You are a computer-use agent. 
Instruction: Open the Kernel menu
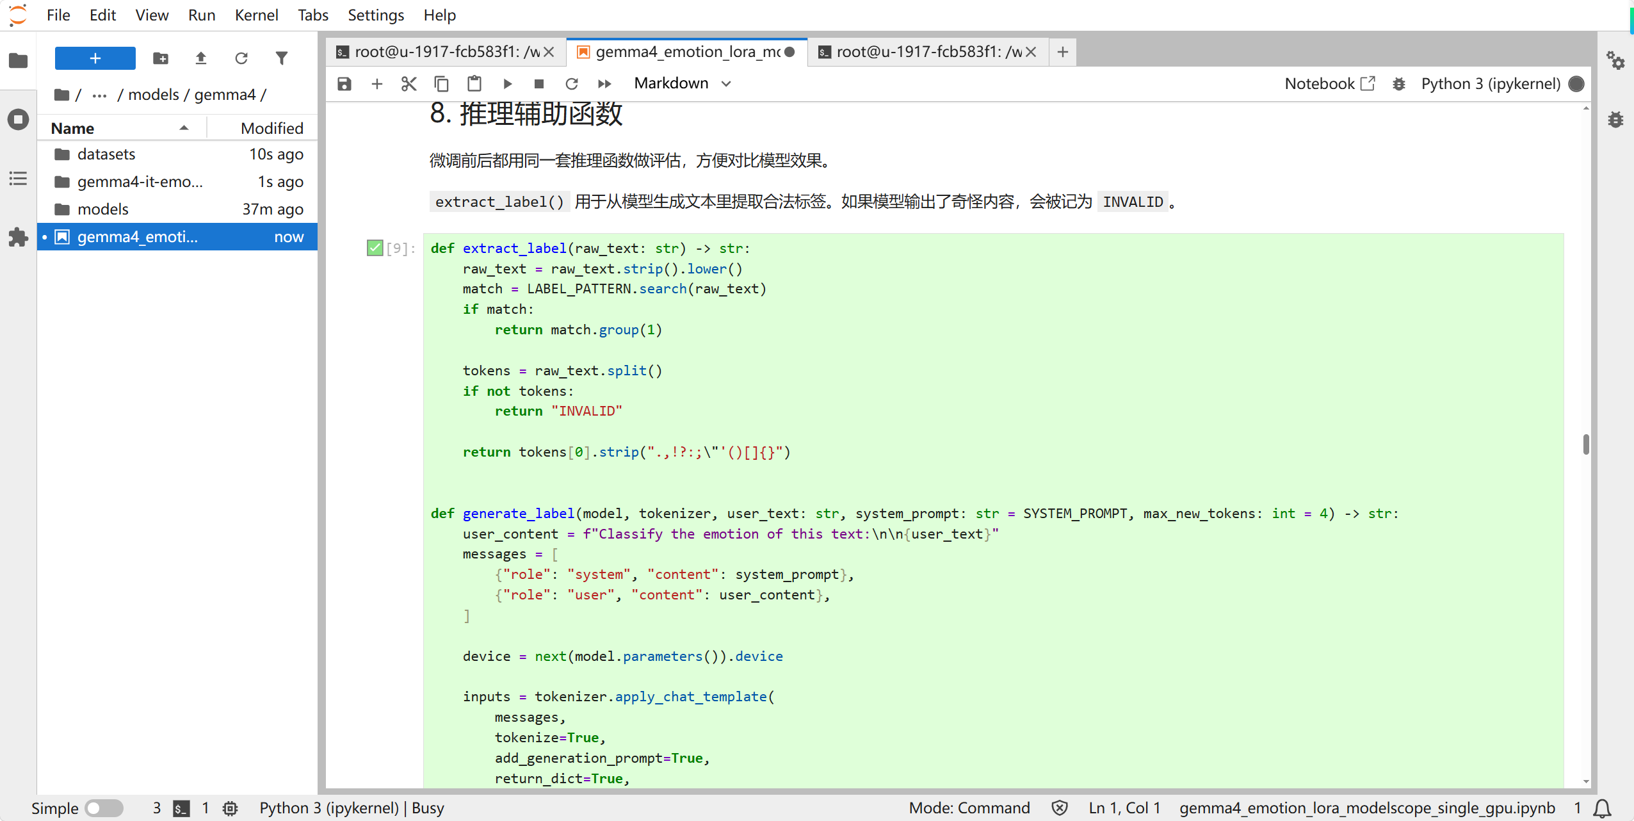click(256, 15)
